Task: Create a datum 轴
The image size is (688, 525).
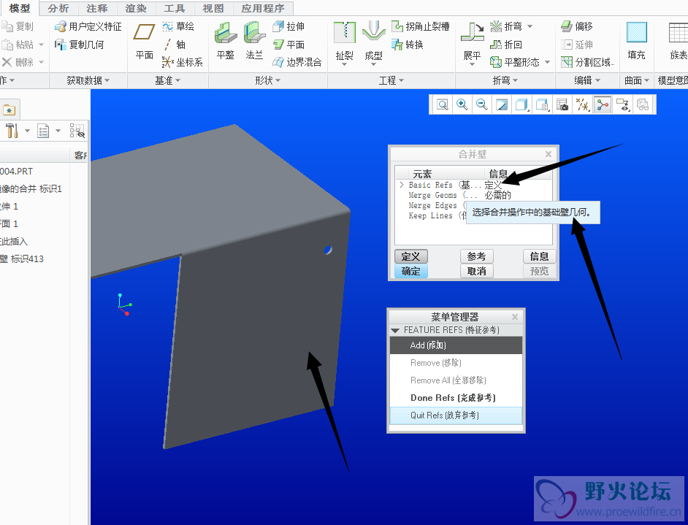Action: tap(174, 45)
